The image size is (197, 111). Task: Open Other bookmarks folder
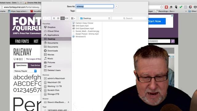coord(192,11)
